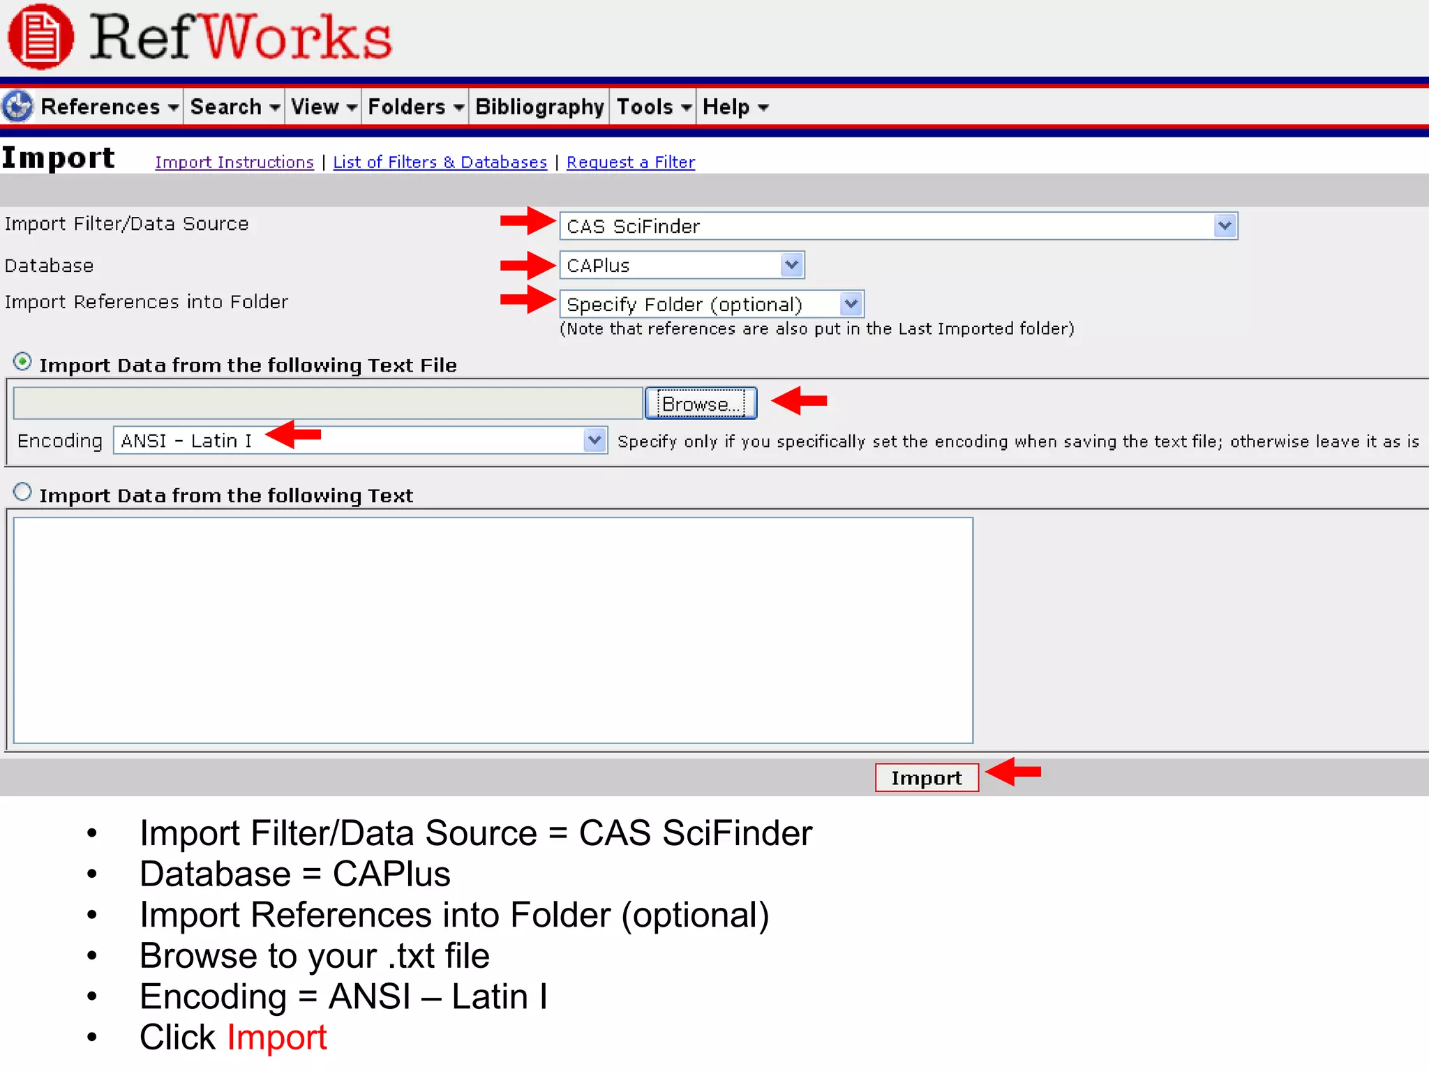Open the View menu

324,107
